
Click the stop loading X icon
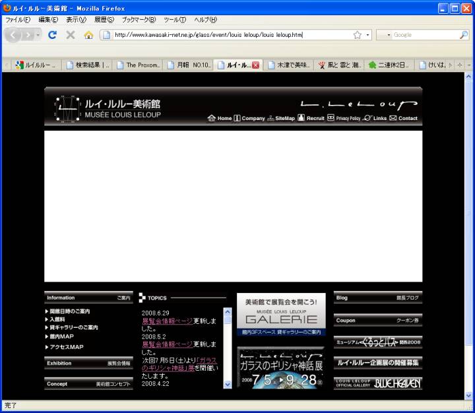70,35
